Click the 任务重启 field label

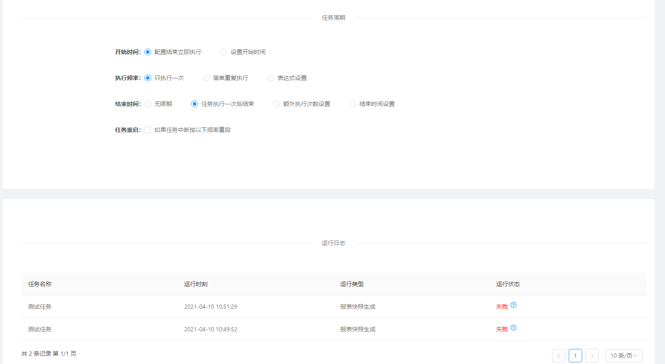[x=128, y=130]
